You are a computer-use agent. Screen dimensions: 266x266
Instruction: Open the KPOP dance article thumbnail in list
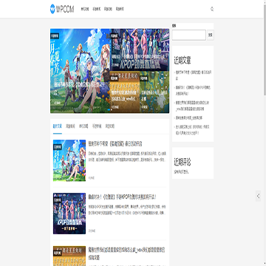[x=69, y=214]
